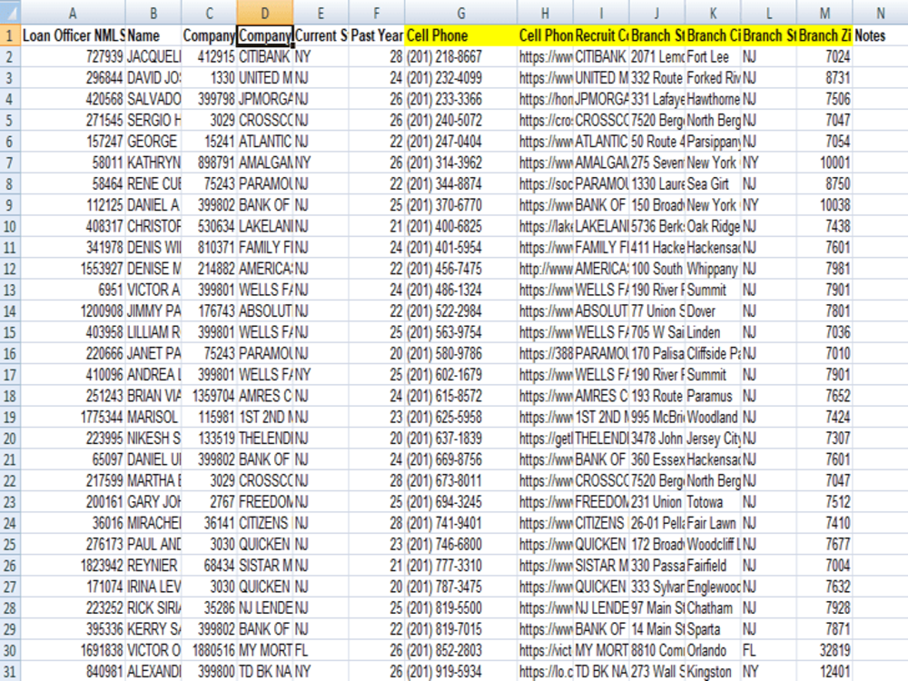Click the 'MY MORT' cell in column D

[264, 650]
